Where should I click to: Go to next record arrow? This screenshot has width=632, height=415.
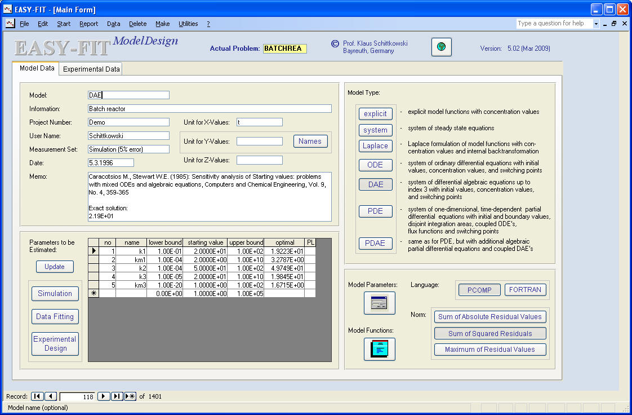click(104, 396)
